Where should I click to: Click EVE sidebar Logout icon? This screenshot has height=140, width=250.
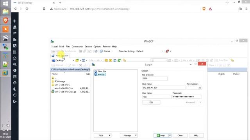[15, 101]
